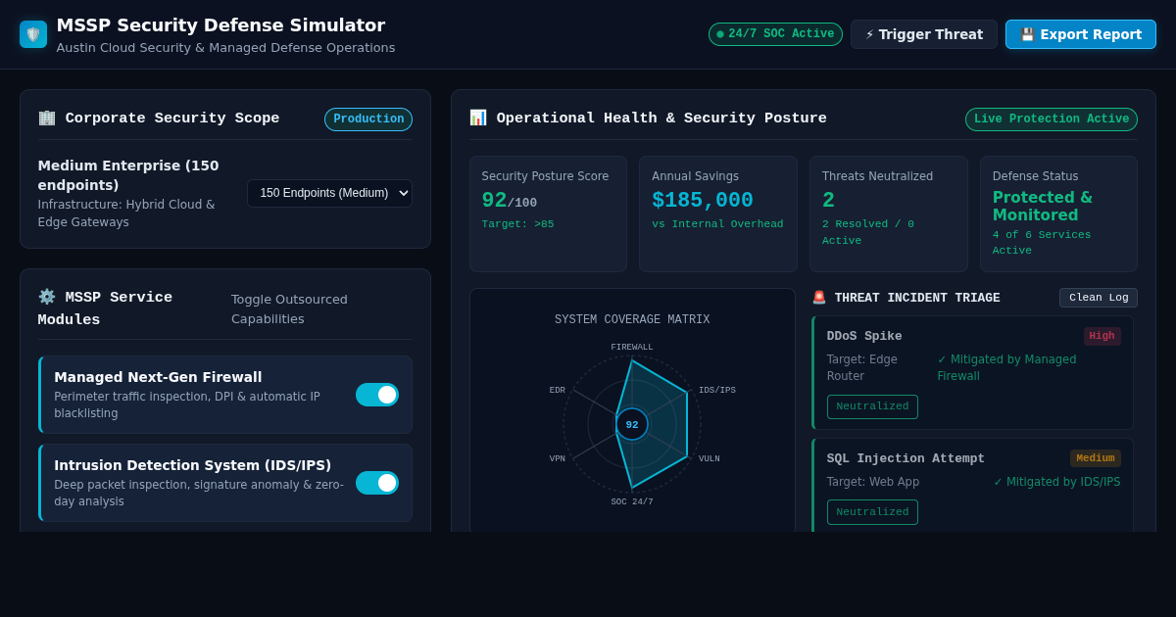The image size is (1176, 617).
Task: Click Mitigated by Managed Firewall text
Action: (x=1006, y=367)
